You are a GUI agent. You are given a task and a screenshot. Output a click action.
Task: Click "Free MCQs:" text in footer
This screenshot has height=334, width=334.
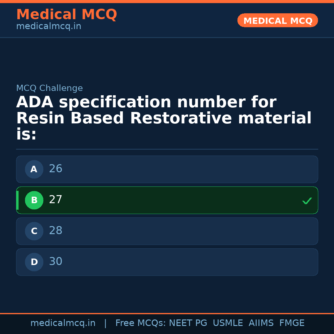[x=141, y=323]
